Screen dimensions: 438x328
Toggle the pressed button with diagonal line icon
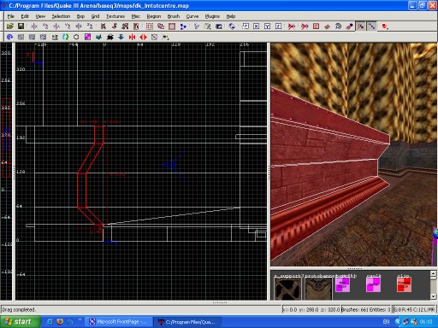pos(371,26)
